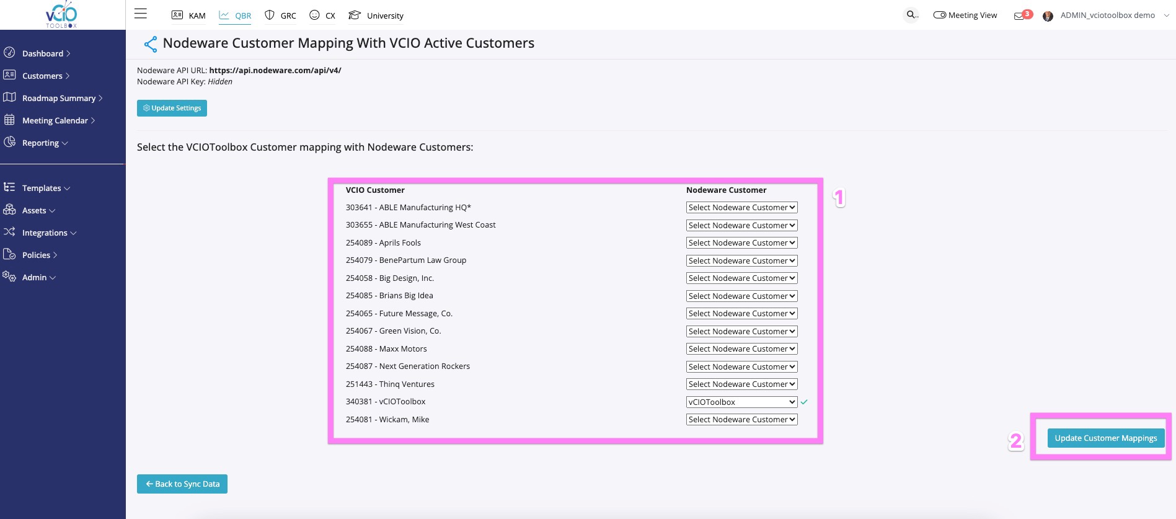Click the Customers contact-card icon in the sidebar

pos(9,75)
